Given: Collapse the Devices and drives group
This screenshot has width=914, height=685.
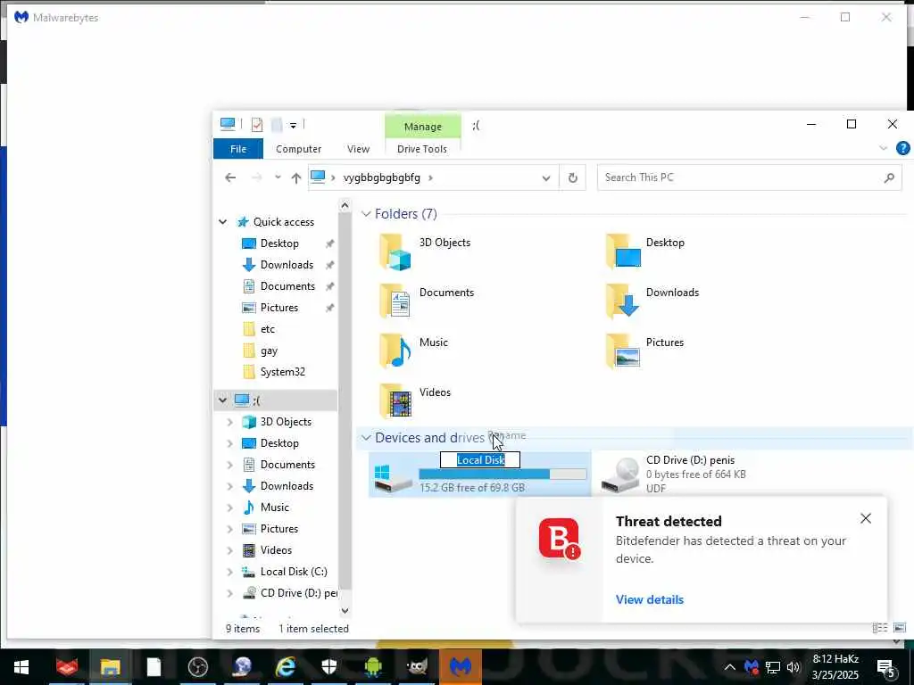Looking at the screenshot, I should click(366, 437).
